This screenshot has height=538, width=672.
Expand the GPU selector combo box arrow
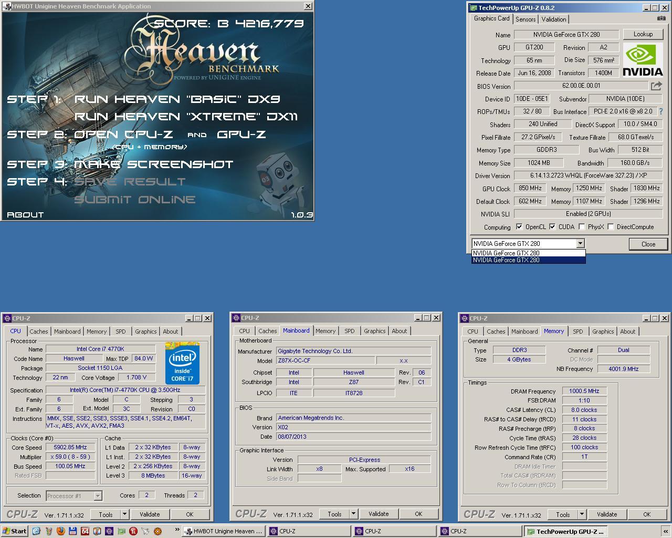point(580,243)
